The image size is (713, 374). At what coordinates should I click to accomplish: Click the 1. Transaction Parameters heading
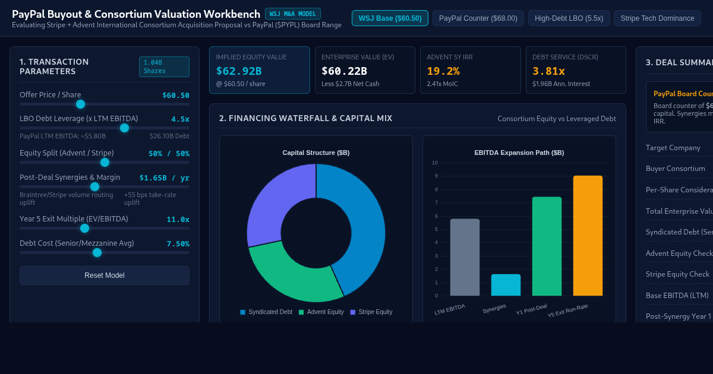pos(54,66)
